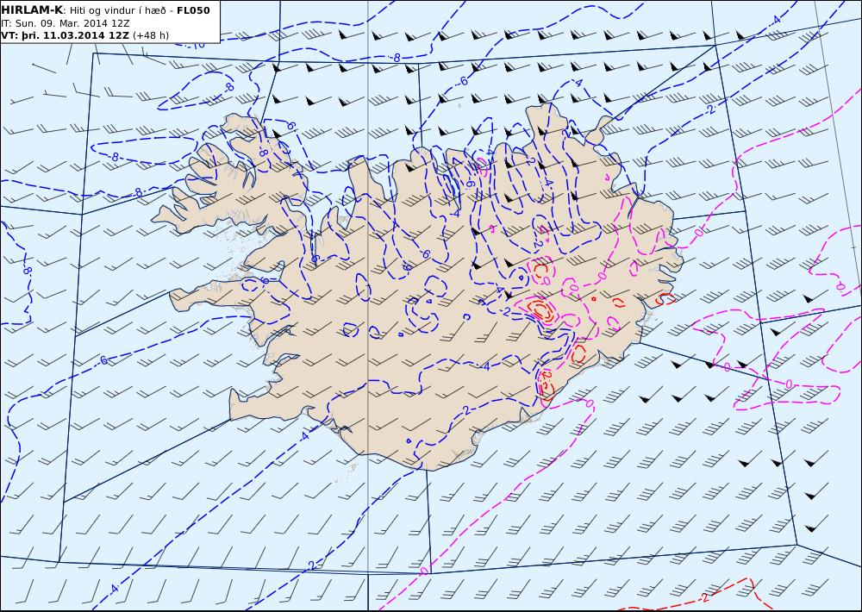Click the HIRLAM-K model name in header
This screenshot has width=862, height=612.
pyautogui.click(x=31, y=10)
